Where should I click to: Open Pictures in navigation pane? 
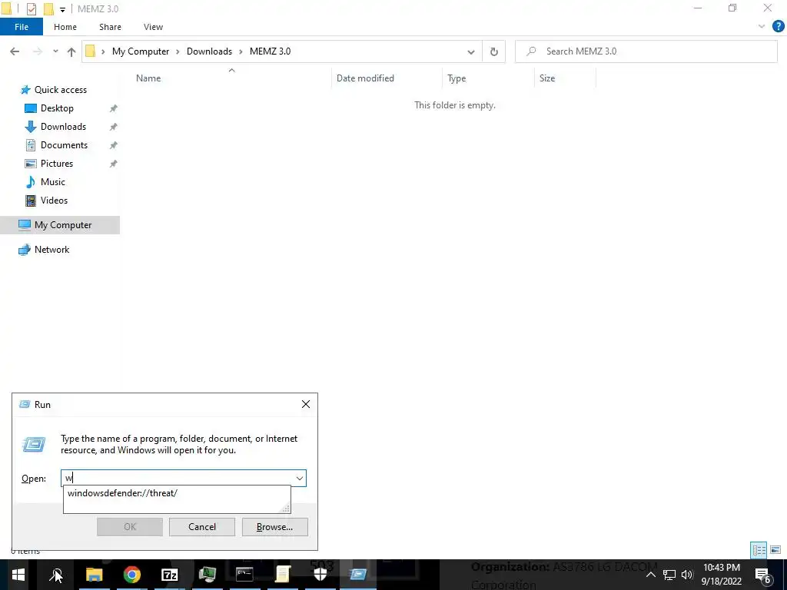pos(57,164)
